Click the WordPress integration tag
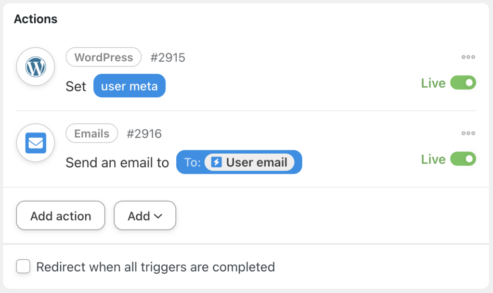The height and width of the screenshot is (293, 493). pos(104,57)
